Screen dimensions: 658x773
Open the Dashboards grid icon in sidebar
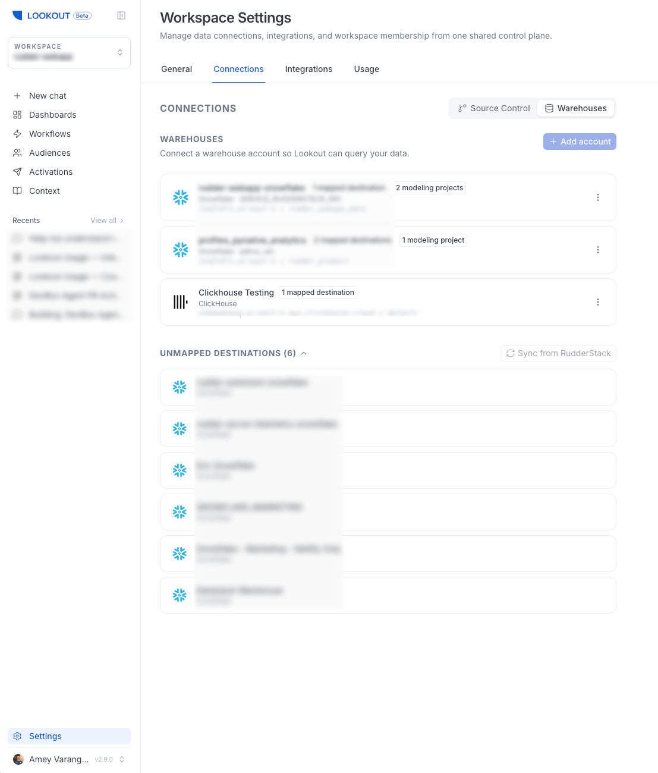tap(17, 115)
